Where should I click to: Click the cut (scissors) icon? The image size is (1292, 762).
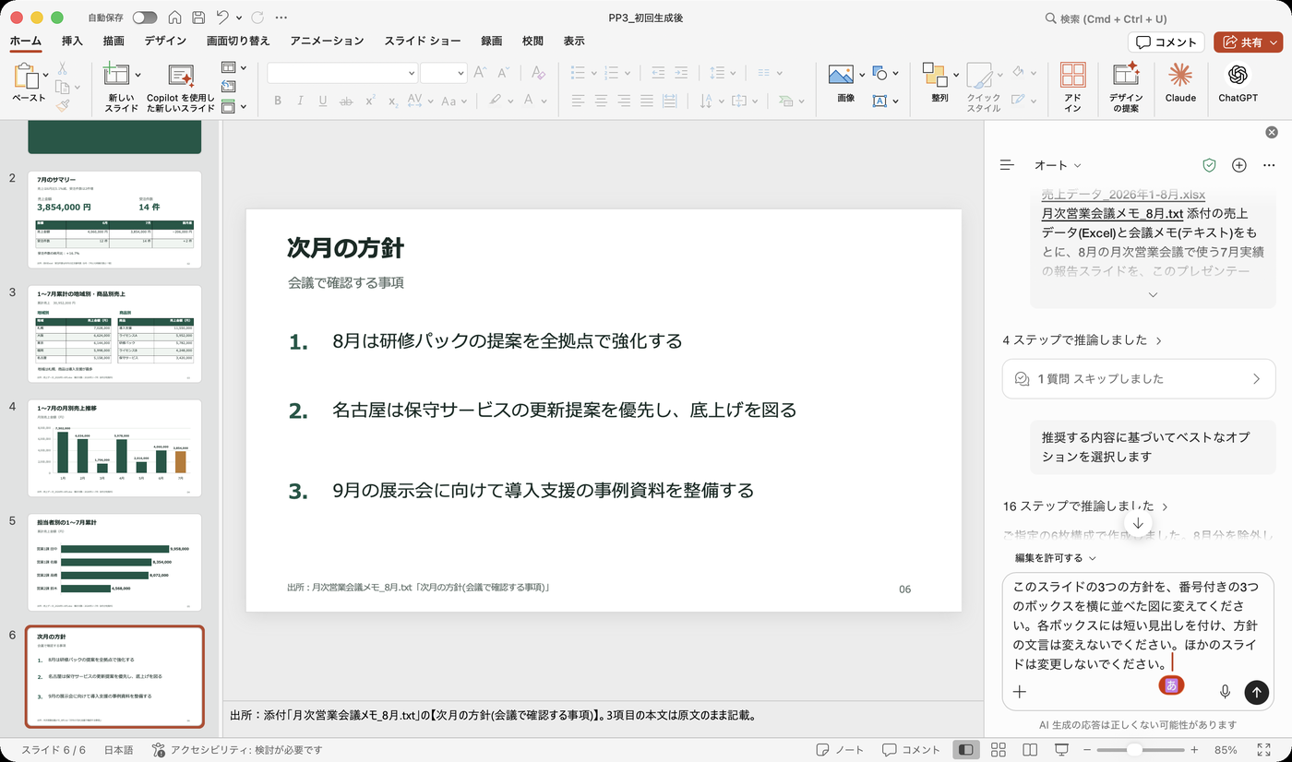63,68
